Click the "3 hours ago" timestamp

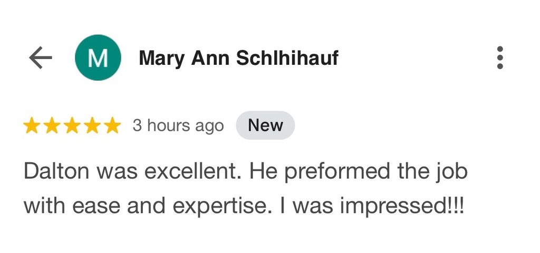[178, 126]
